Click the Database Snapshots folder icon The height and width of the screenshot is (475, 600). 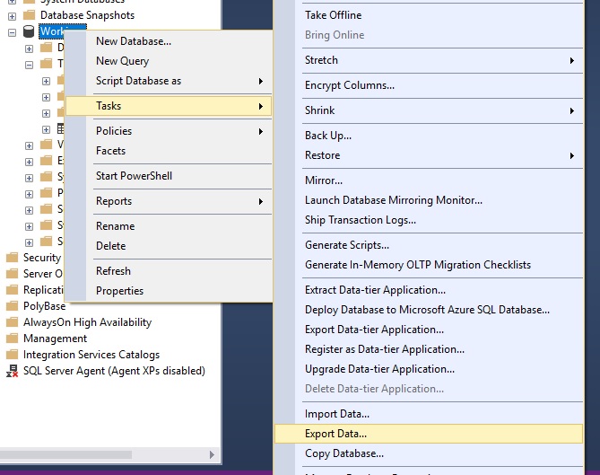[29, 15]
